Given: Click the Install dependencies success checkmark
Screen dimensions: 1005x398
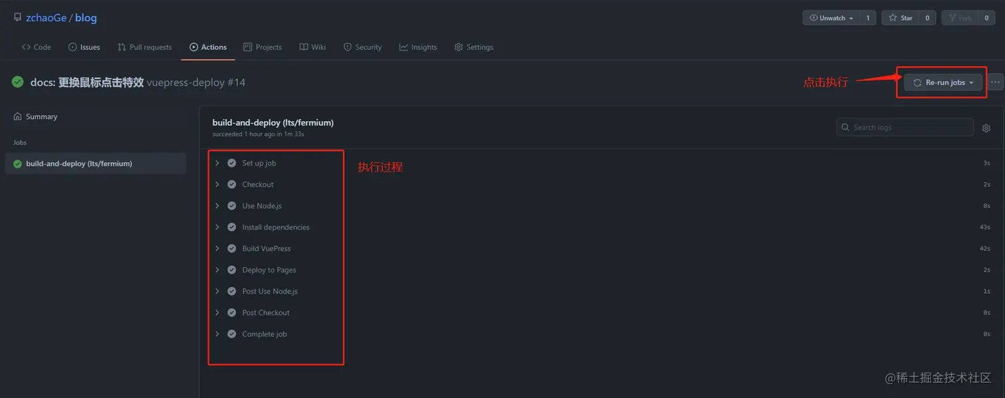Looking at the screenshot, I should coord(231,227).
